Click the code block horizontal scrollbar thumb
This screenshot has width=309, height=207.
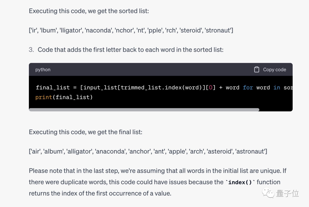[x=144, y=110]
